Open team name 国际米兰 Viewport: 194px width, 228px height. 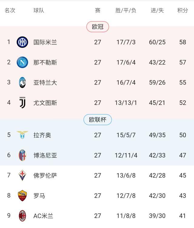(45, 42)
